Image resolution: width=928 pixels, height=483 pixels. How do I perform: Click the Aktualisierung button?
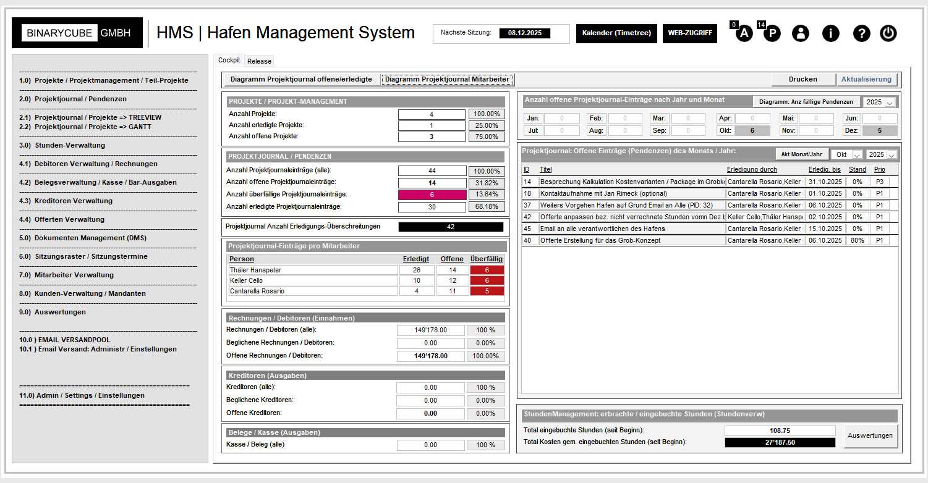pos(867,79)
